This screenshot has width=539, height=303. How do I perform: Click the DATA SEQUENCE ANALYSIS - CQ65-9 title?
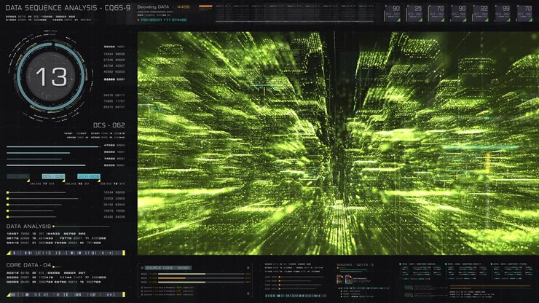pos(68,8)
